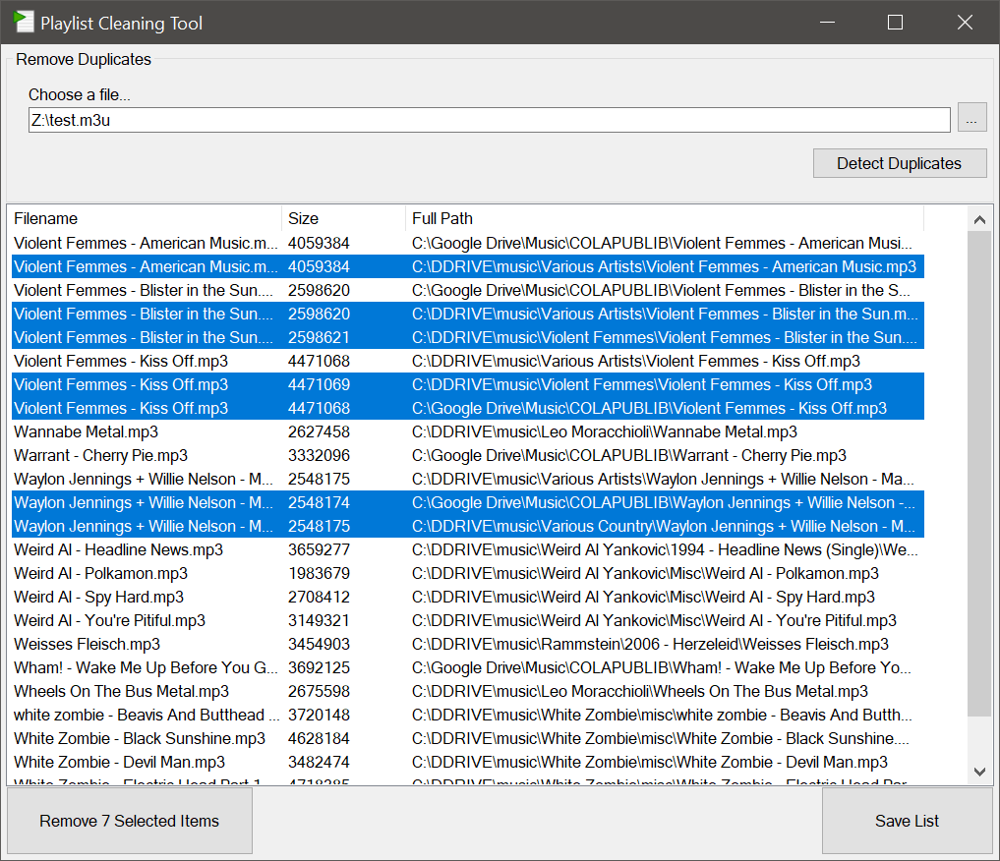The image size is (1000, 861).
Task: Save the list with Save List button
Action: click(x=907, y=821)
